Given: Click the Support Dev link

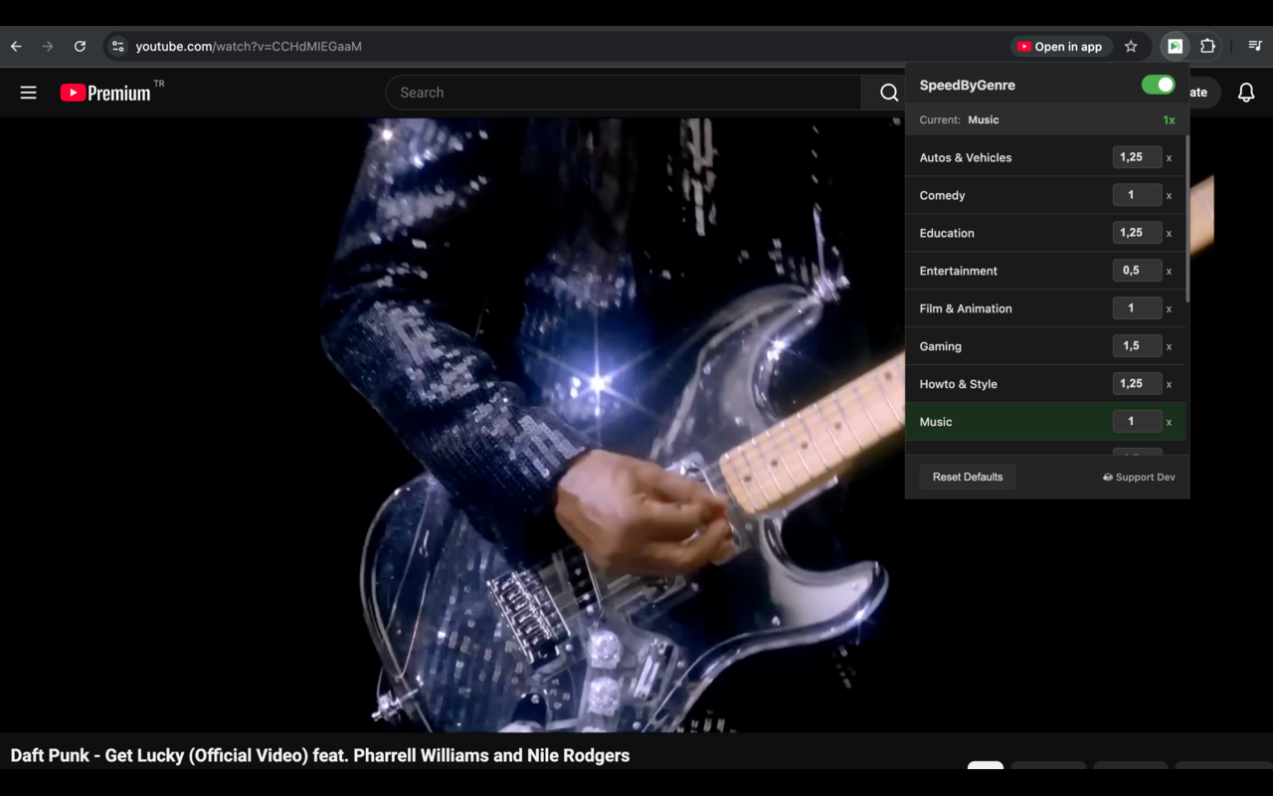Looking at the screenshot, I should [1138, 477].
